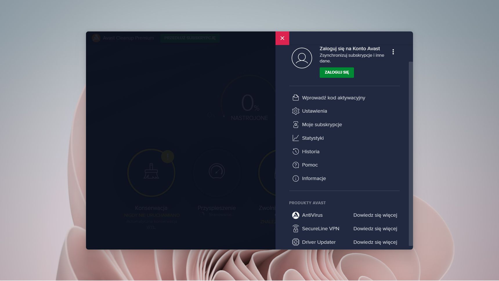The height and width of the screenshot is (281, 499).
Task: Click the AntiVirus product icon
Action: (x=296, y=215)
